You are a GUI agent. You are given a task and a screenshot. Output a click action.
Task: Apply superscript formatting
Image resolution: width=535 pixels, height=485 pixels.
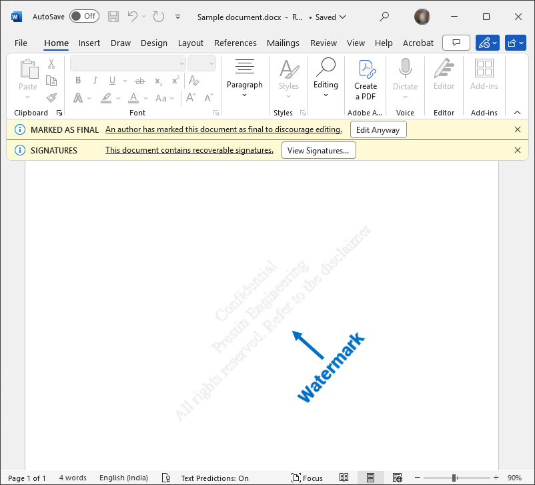(x=175, y=80)
